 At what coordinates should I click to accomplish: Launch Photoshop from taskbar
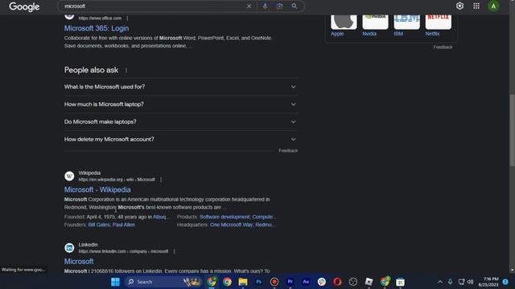pyautogui.click(x=259, y=282)
